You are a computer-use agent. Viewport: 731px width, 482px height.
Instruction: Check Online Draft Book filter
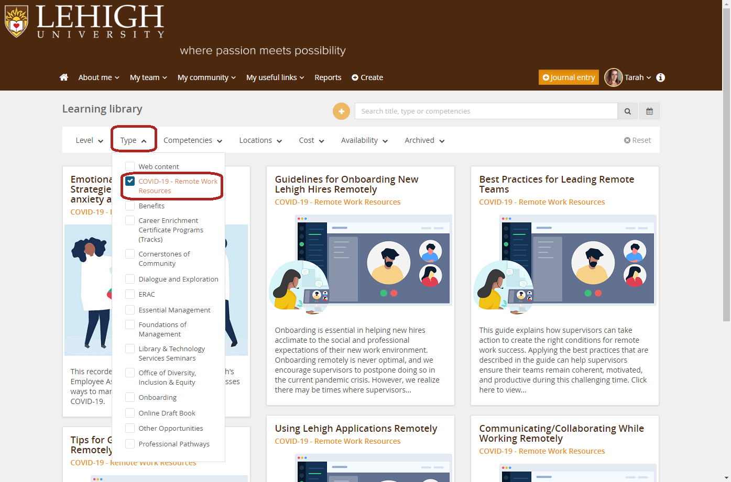tap(130, 413)
